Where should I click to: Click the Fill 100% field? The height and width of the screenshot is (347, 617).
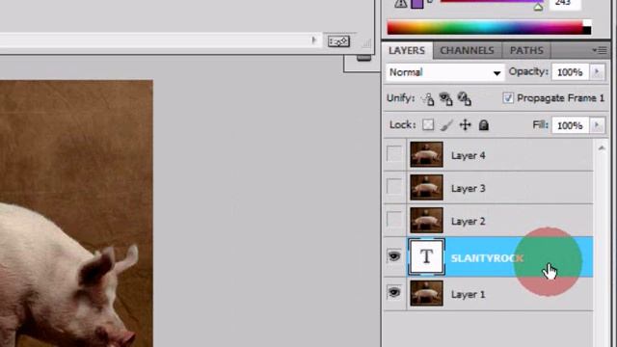click(570, 125)
